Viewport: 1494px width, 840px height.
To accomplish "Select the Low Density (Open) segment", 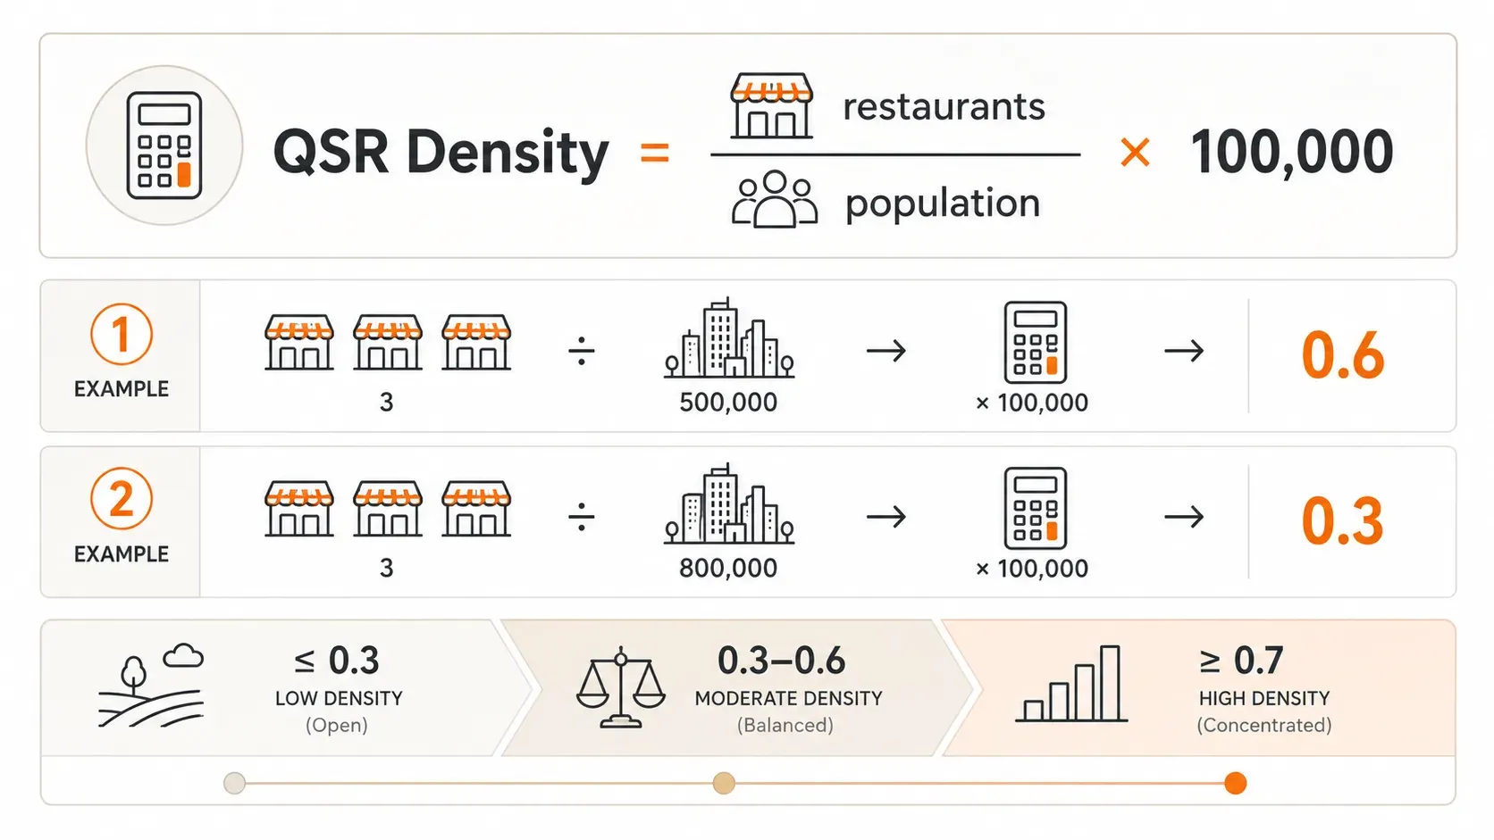I will pos(286,688).
